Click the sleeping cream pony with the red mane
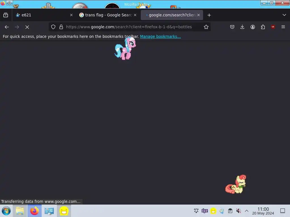Viewport: 290px width, 217px height. [x=236, y=184]
